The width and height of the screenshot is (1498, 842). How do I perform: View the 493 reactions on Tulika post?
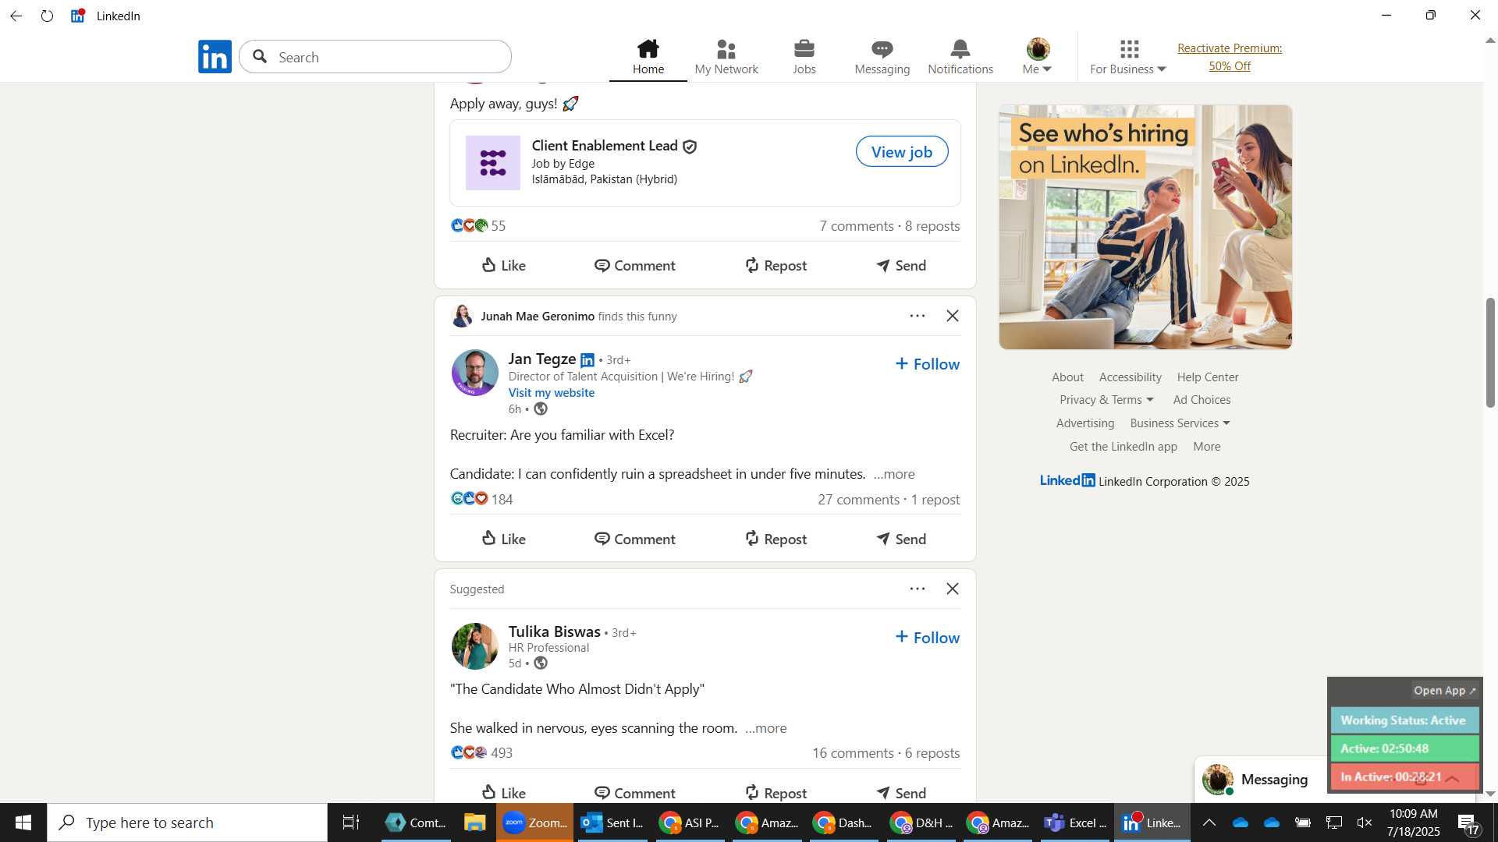pos(481,753)
